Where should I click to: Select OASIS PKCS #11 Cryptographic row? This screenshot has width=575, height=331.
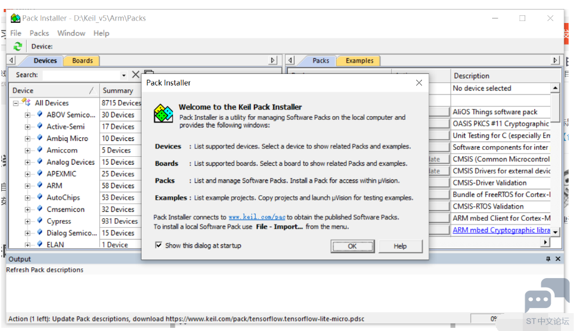pos(501,124)
